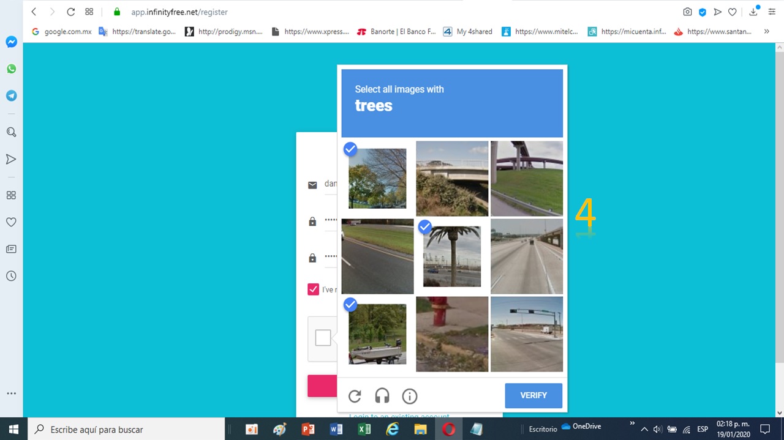Launch Telegram sidebar panel
Image resolution: width=784 pixels, height=440 pixels.
click(11, 96)
